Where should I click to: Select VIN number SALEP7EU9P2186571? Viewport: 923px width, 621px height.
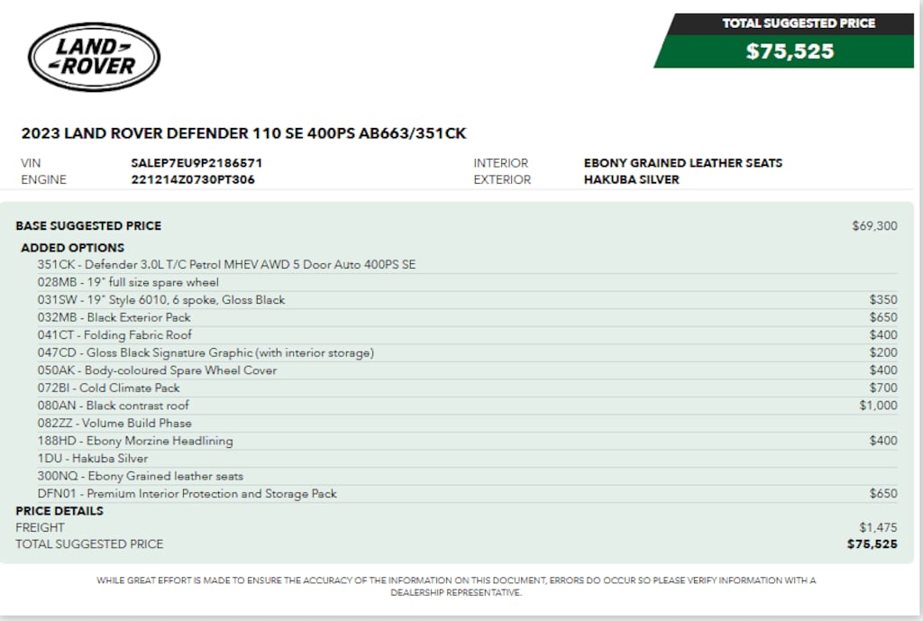pyautogui.click(x=196, y=163)
